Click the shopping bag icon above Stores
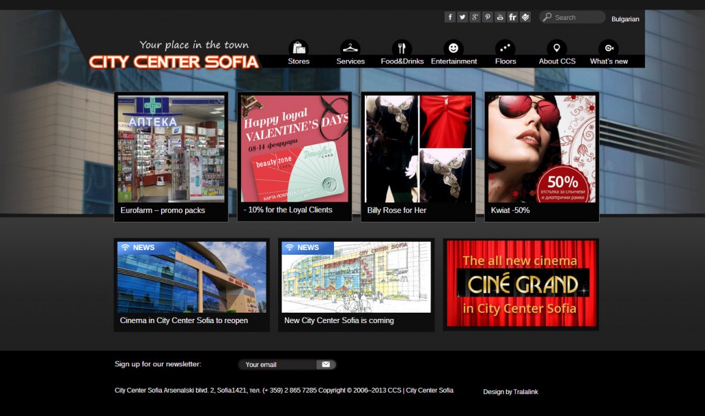 [299, 48]
